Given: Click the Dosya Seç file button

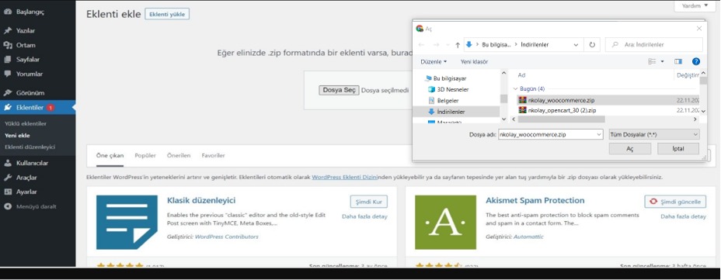Looking at the screenshot, I should coord(339,90).
